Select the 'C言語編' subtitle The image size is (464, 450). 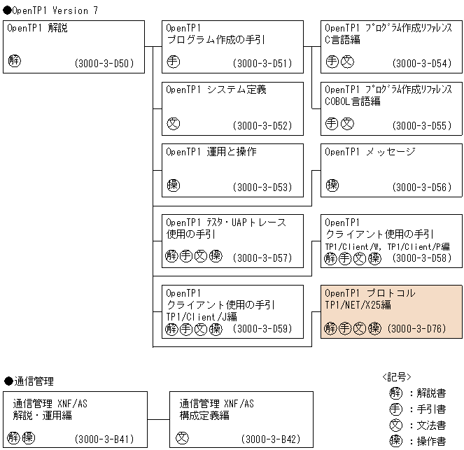(x=342, y=40)
